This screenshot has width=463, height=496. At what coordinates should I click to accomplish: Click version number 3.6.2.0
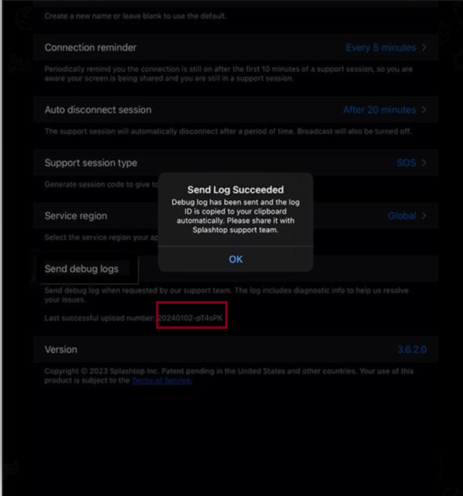[x=412, y=349]
